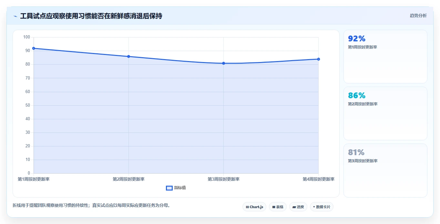Select the 进度 tag chip
Image resolution: width=440 pixels, height=224 pixels.
pyautogui.click(x=298, y=207)
